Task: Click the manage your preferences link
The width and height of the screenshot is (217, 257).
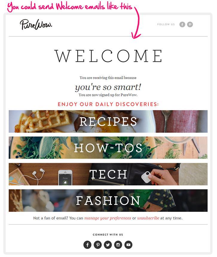Action: 108,218
